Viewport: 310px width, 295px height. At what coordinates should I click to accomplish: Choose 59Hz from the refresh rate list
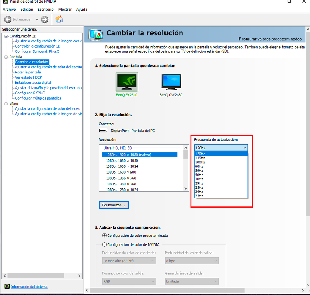click(x=221, y=171)
